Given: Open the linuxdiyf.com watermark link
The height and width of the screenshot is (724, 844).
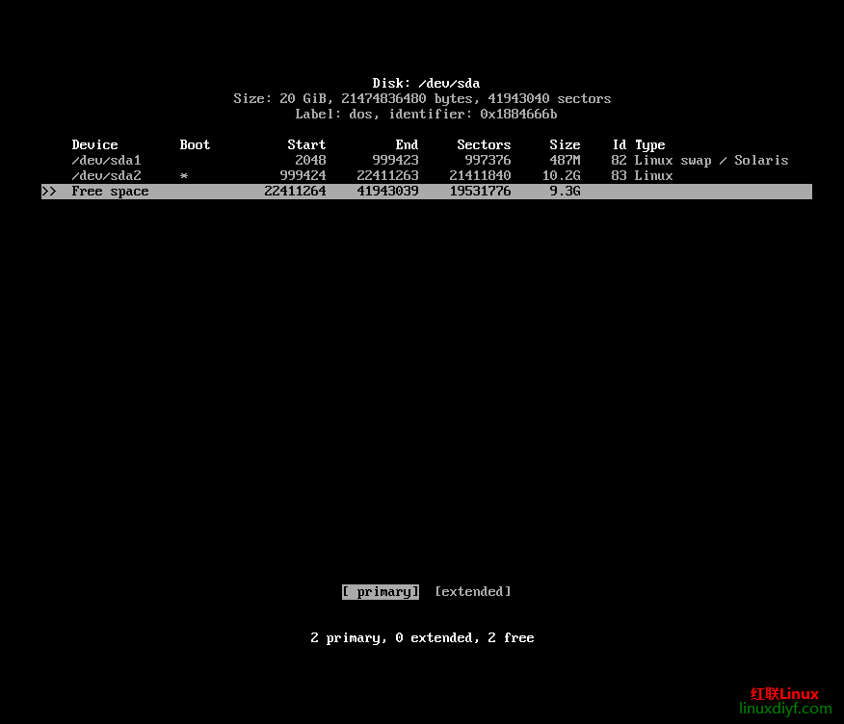Looking at the screenshot, I should pyautogui.click(x=784, y=709).
